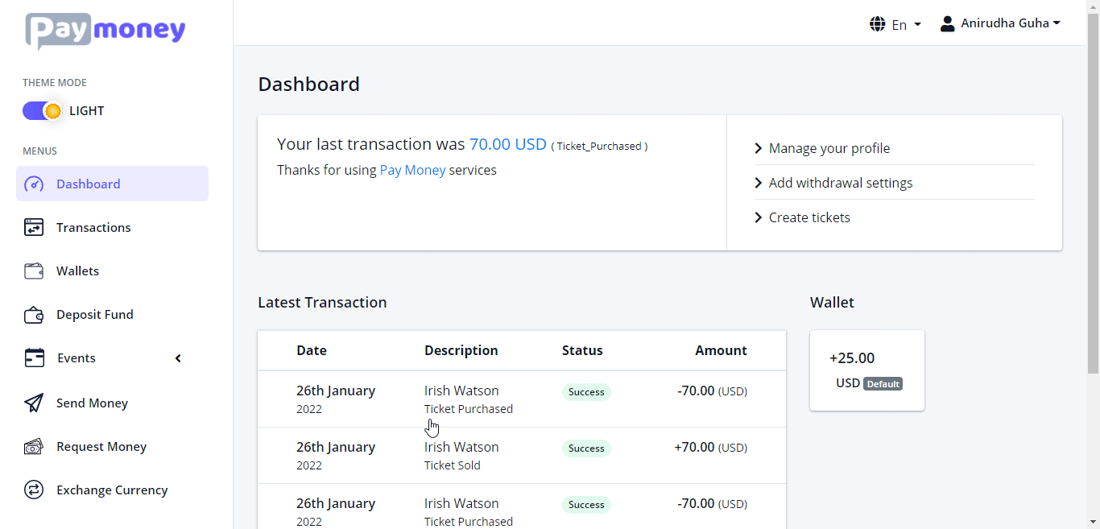This screenshot has height=529, width=1100.
Task: Click the Create tickets link
Action: point(808,217)
